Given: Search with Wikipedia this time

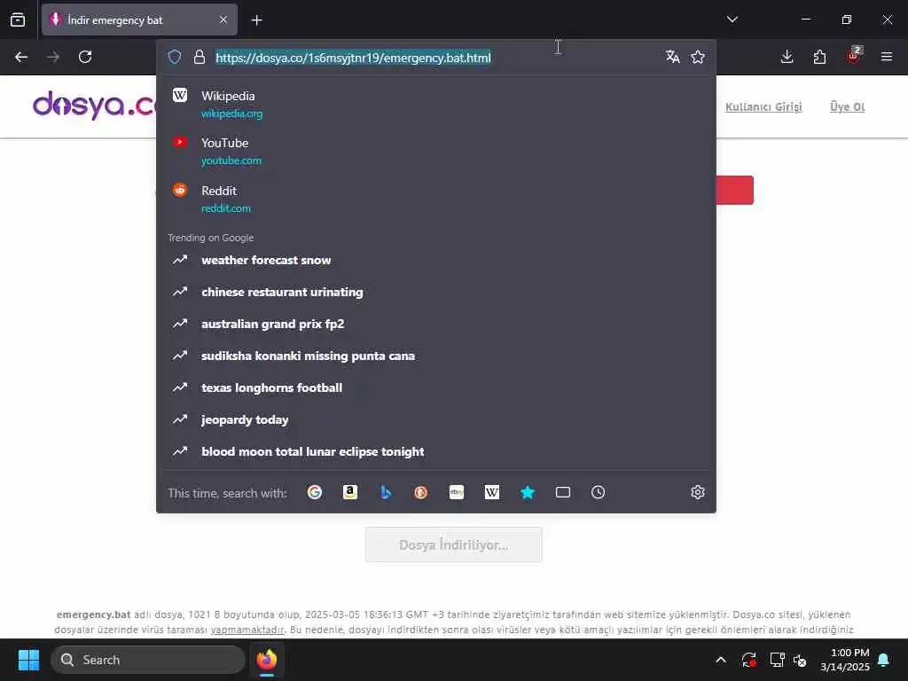Looking at the screenshot, I should point(491,492).
